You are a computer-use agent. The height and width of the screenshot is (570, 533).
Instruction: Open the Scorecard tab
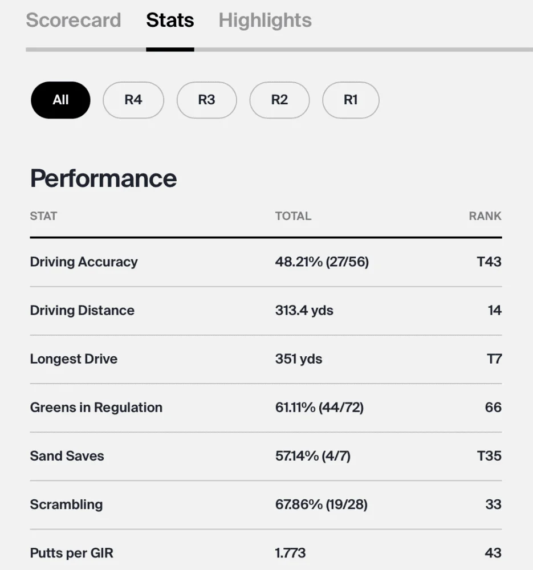74,20
